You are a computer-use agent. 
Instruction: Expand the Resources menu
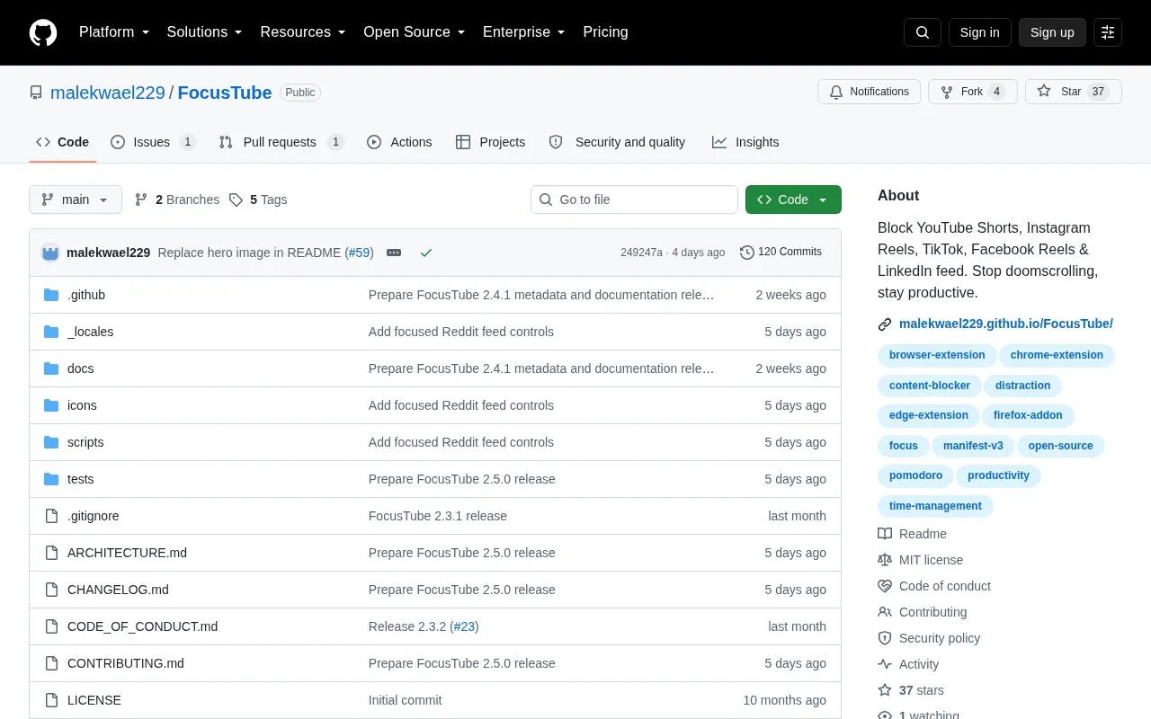pos(303,32)
